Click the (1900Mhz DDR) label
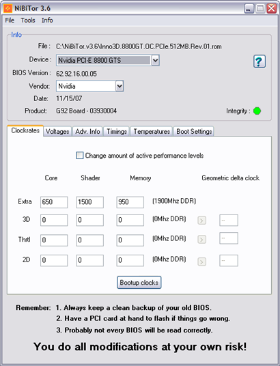The height and width of the screenshot is (366, 280). pyautogui.click(x=174, y=201)
